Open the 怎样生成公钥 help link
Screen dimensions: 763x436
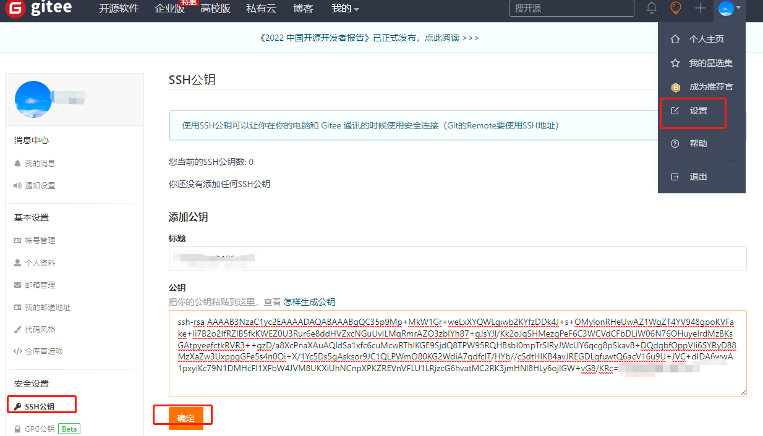pyautogui.click(x=309, y=302)
